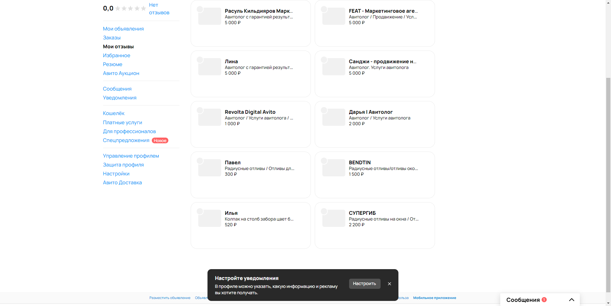
Task: Open Заказы in the sidebar
Action: 112,37
